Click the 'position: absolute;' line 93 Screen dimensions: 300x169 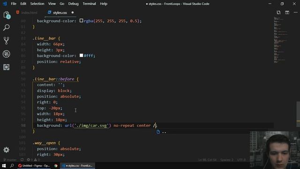click(x=59, y=96)
